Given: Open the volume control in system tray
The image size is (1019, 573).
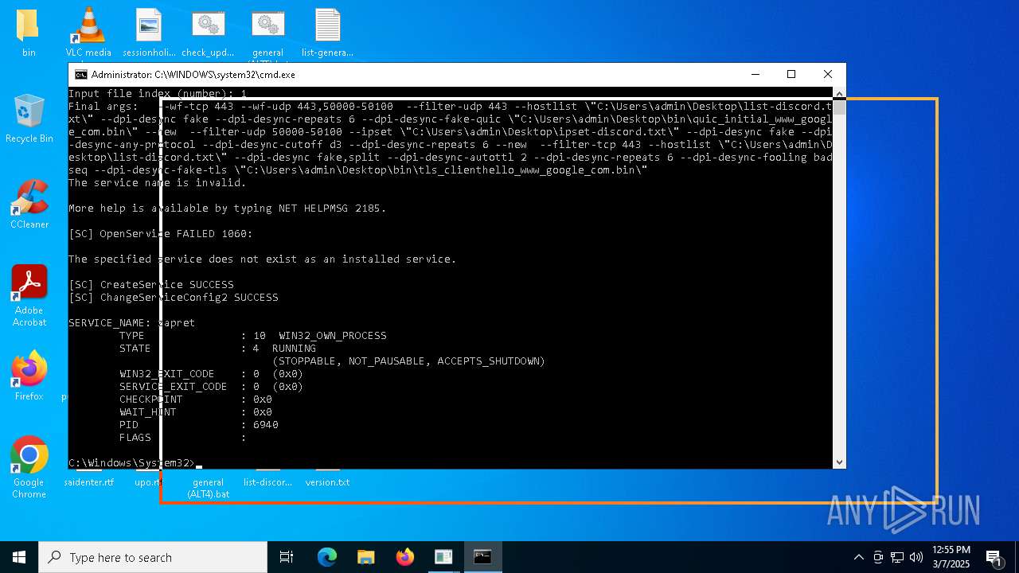Looking at the screenshot, I should (916, 557).
